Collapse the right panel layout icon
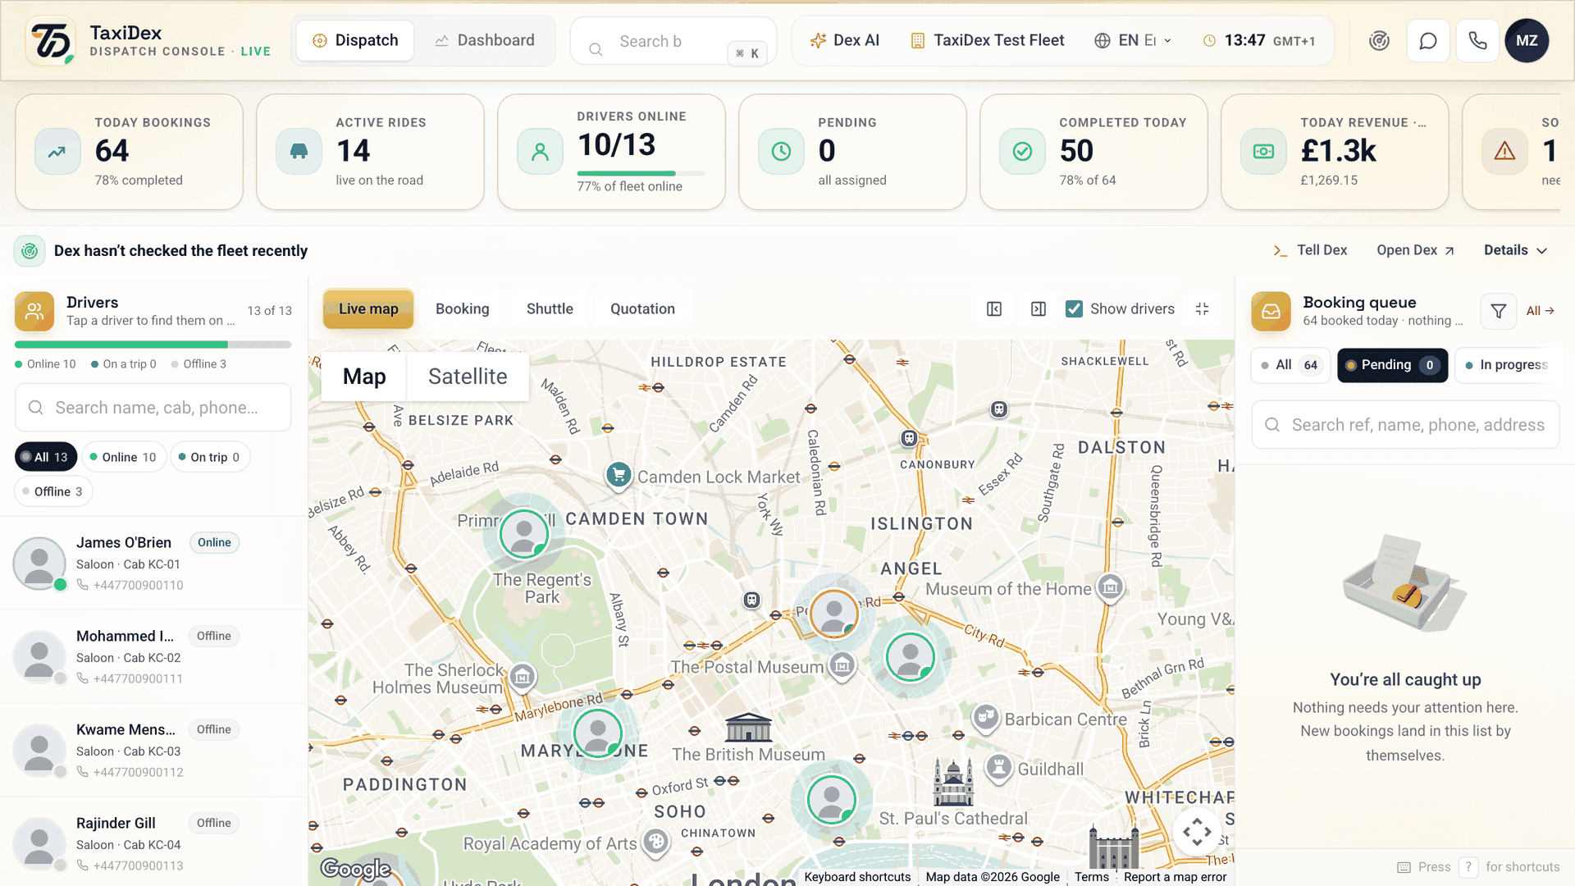Image resolution: width=1575 pixels, height=886 pixels. tap(1039, 309)
